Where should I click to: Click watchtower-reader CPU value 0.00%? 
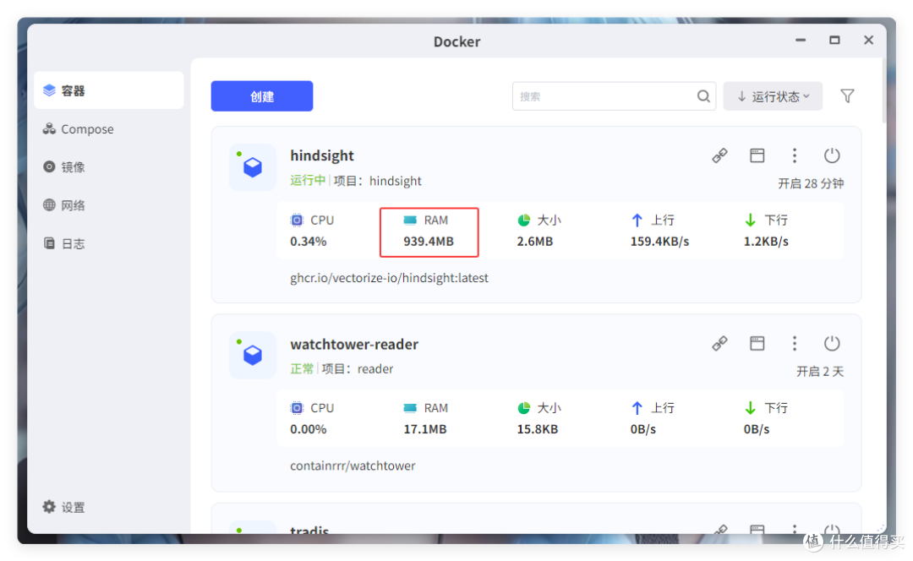click(308, 429)
